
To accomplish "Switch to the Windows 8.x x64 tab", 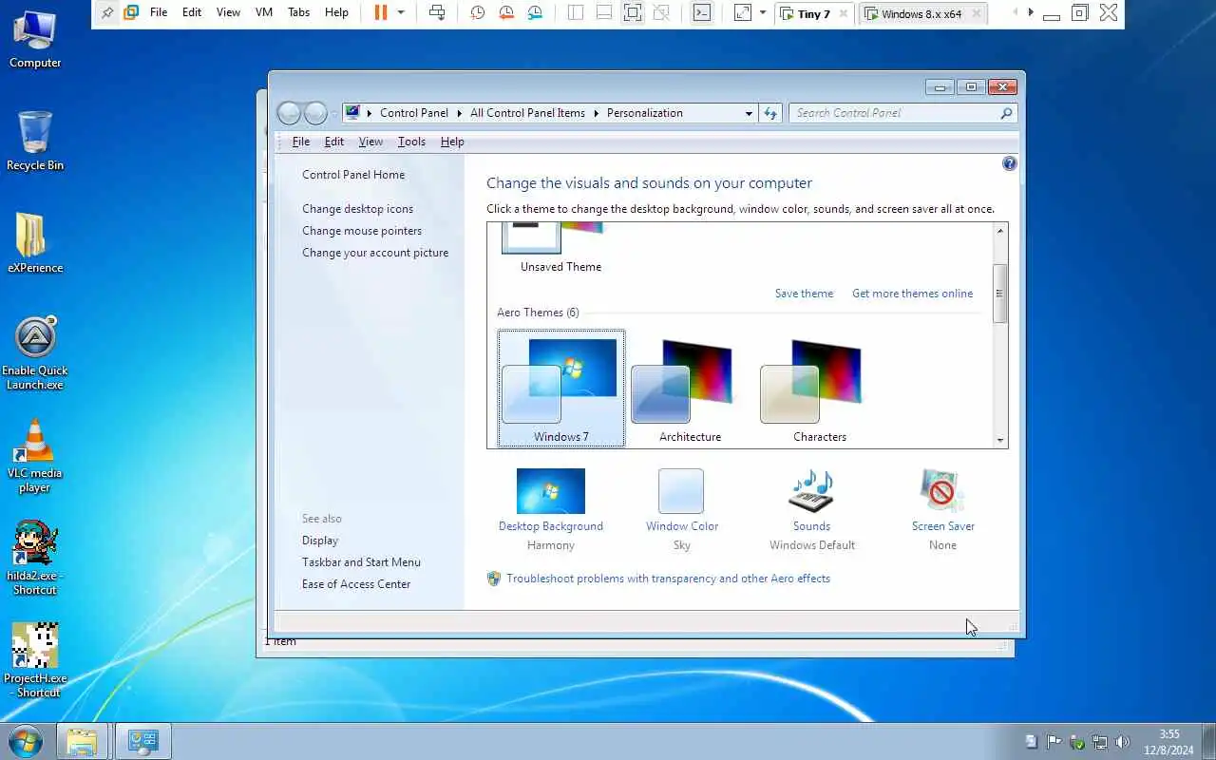I will 921,13.
